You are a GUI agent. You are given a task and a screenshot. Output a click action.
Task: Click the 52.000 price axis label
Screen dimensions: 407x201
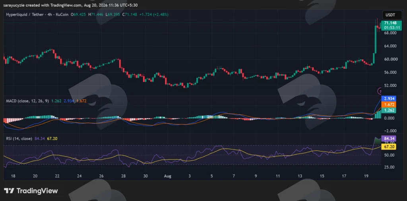pos(390,85)
